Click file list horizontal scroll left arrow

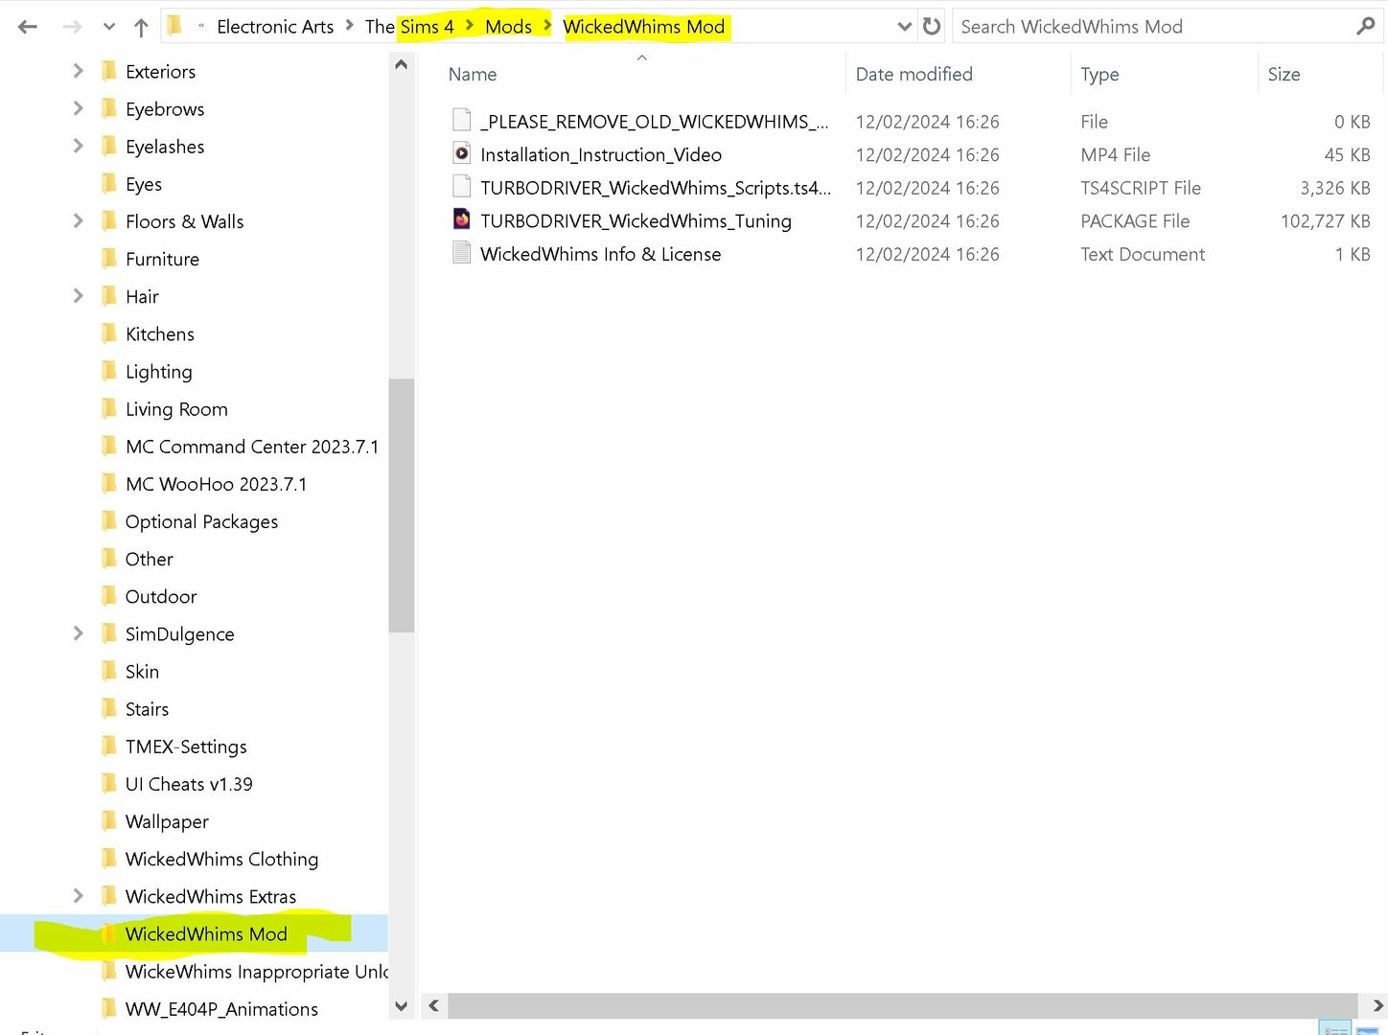click(434, 1005)
